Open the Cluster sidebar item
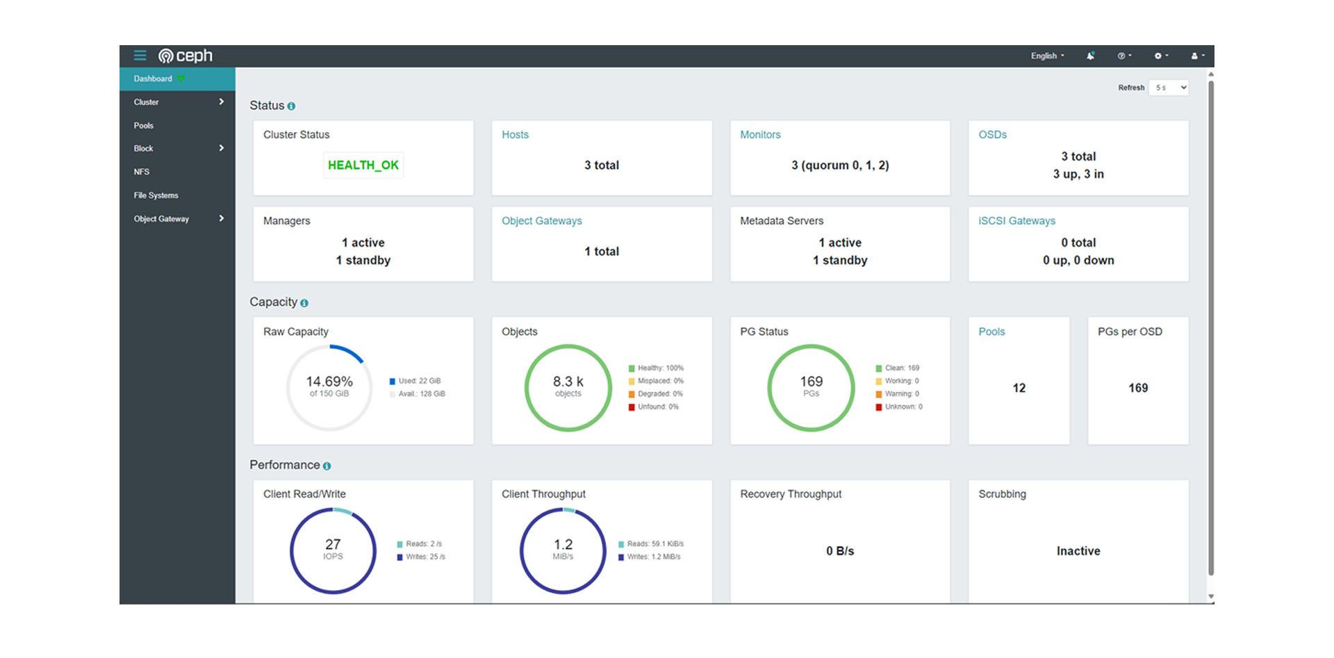The image size is (1334, 658). (x=177, y=102)
